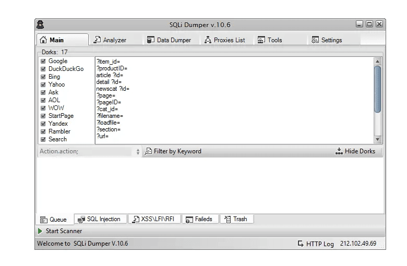The height and width of the screenshot is (266, 407).
Task: Click the dorks list scroll up arrow
Action: (x=377, y=61)
